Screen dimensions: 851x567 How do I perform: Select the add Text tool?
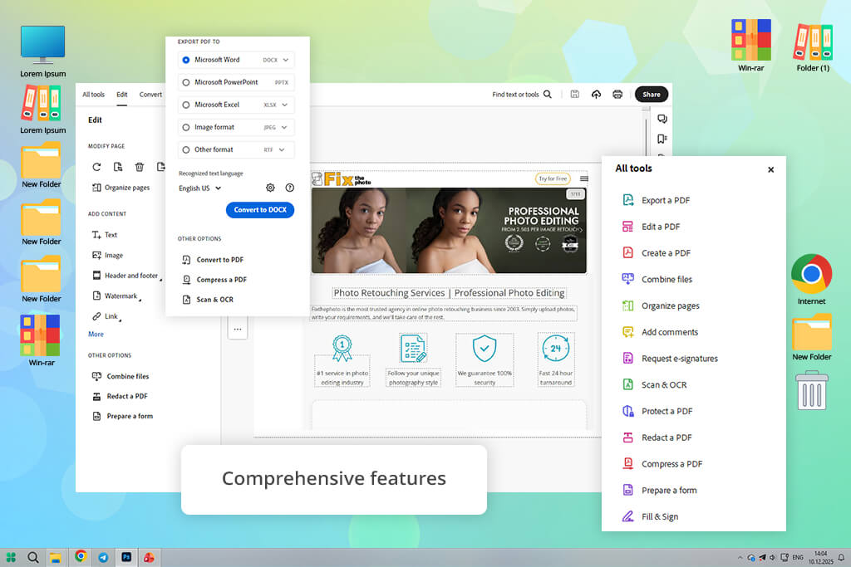105,235
